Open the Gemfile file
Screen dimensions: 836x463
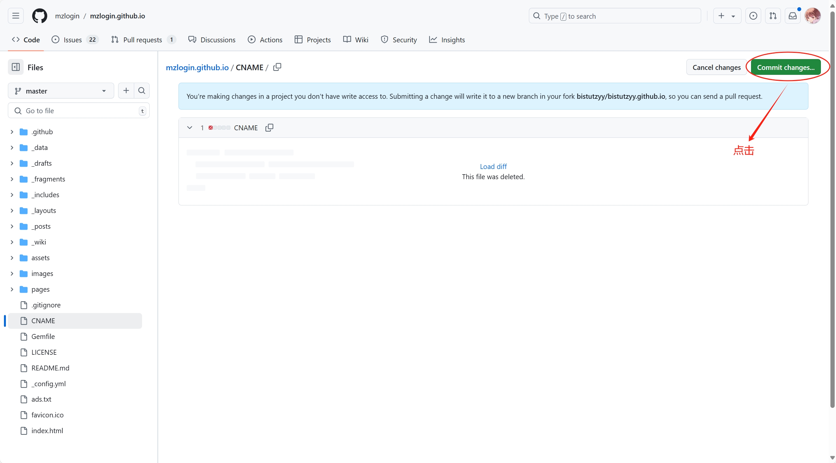pos(75,336)
